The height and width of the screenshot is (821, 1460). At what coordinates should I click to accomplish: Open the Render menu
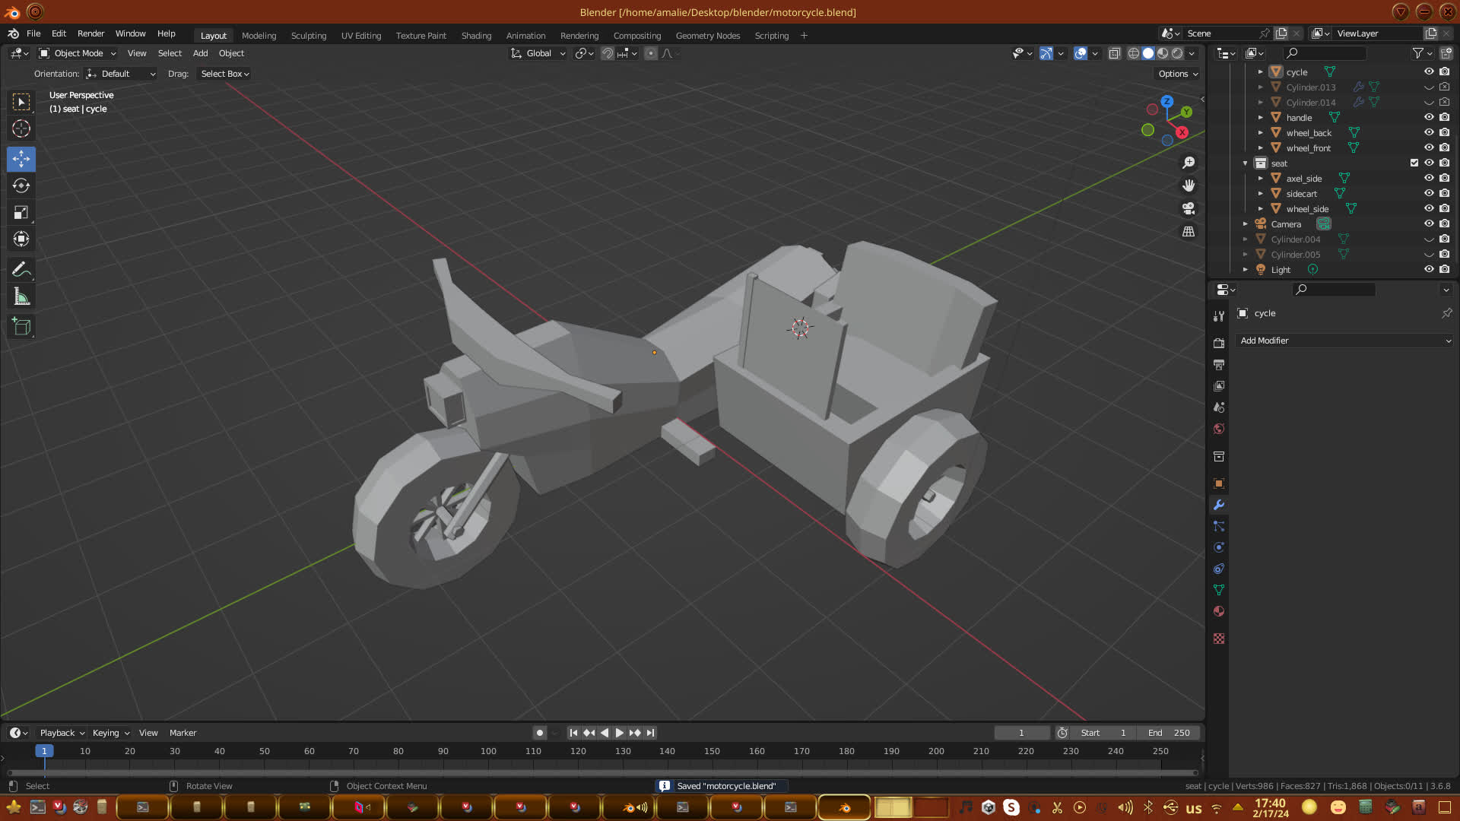pos(90,33)
